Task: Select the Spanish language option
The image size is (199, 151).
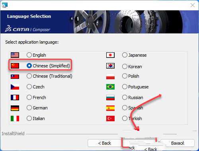Action: pos(125,108)
